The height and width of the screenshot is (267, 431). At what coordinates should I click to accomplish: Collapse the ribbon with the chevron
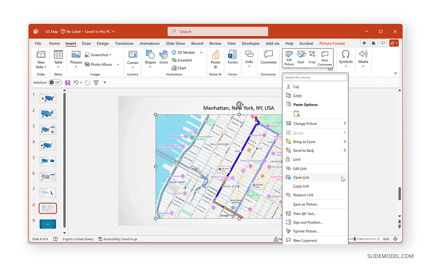(395, 73)
